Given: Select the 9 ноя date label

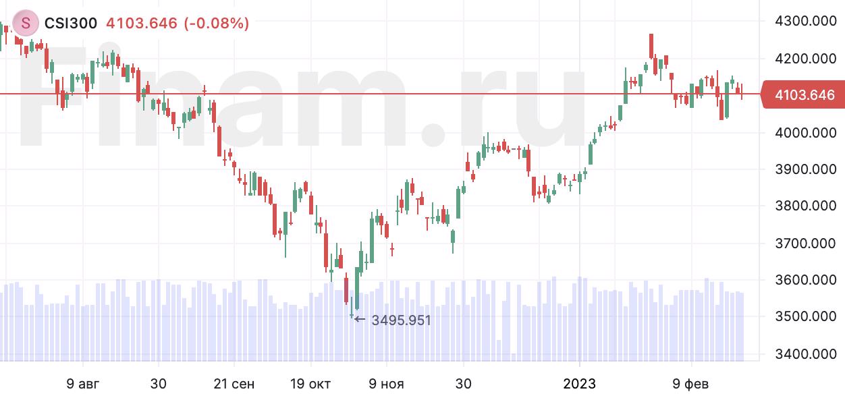Looking at the screenshot, I should tap(387, 384).
